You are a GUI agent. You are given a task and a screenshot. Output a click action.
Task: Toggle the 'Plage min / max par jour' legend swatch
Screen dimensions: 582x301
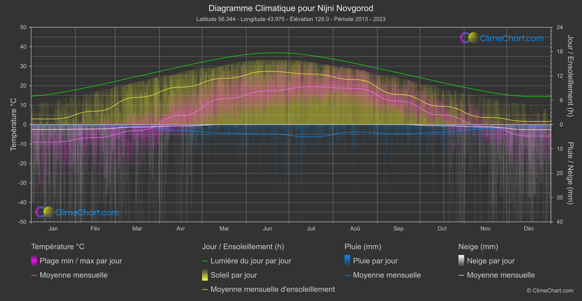(x=34, y=261)
